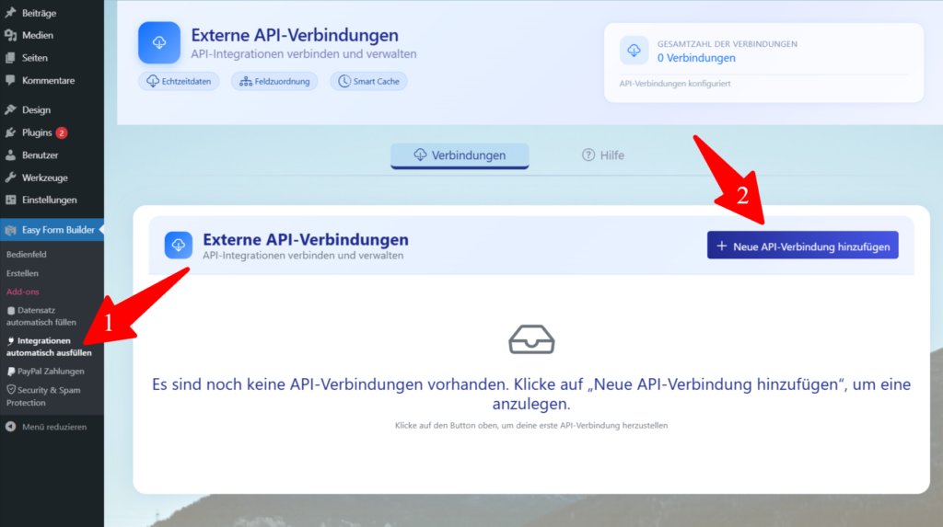Open Add-ons submenu entry

point(23,292)
